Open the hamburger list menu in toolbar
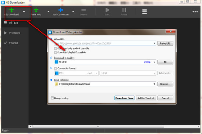202x134 pixels. tap(144, 12)
